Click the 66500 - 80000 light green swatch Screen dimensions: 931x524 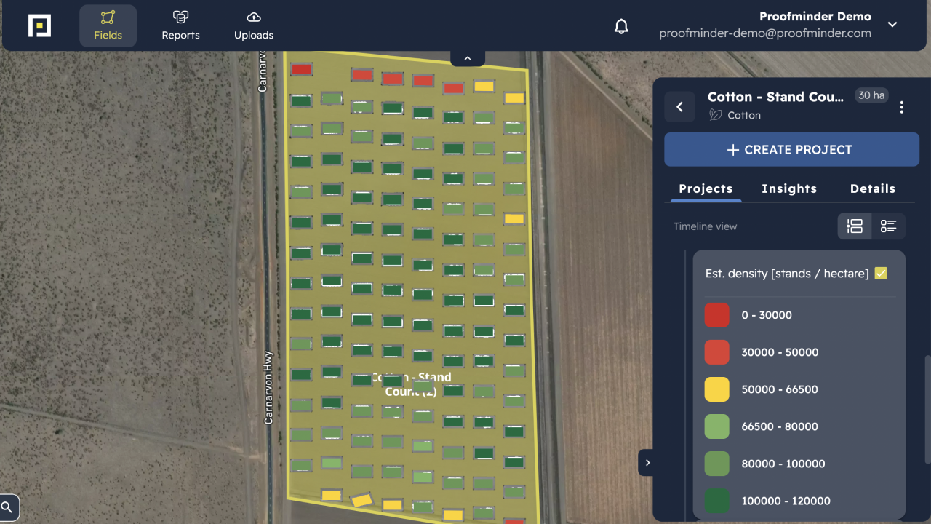click(x=717, y=426)
